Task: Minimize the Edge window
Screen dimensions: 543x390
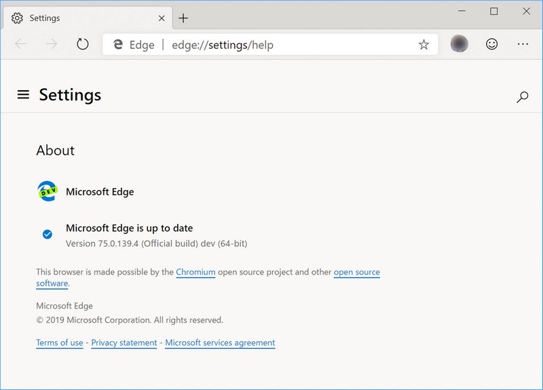Action: (x=462, y=11)
